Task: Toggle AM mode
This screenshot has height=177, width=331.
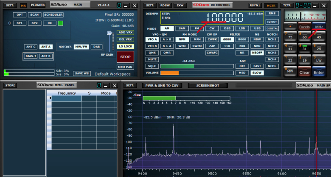Action: click(x=167, y=28)
